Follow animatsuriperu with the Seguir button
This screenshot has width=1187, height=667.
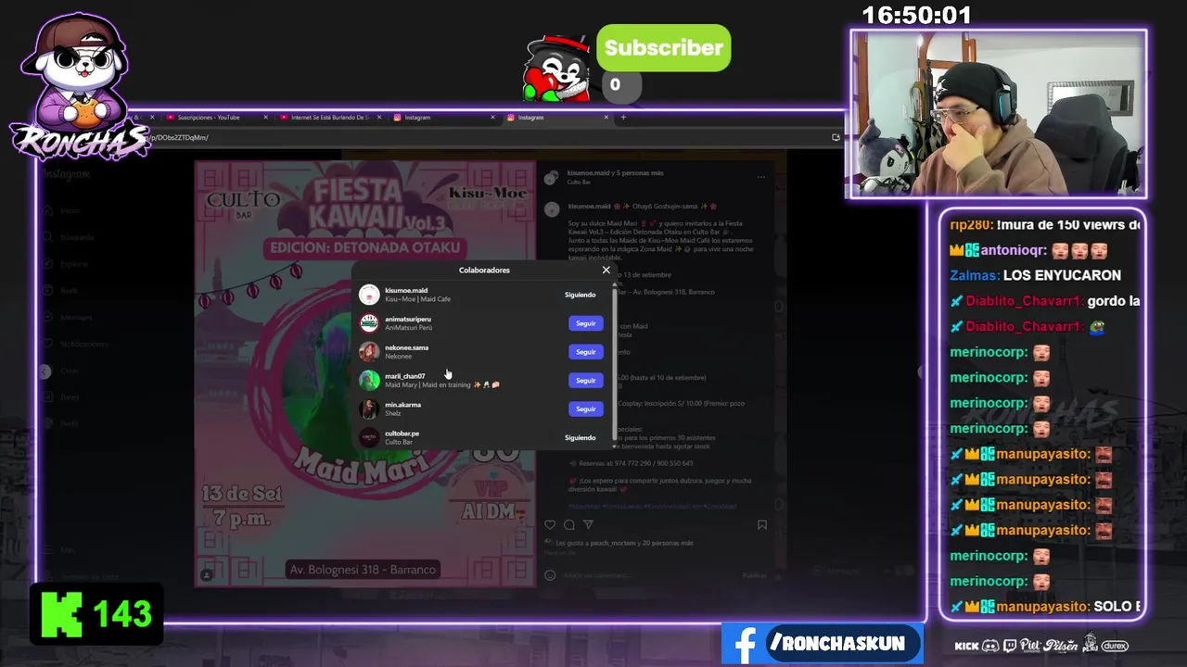click(x=585, y=323)
